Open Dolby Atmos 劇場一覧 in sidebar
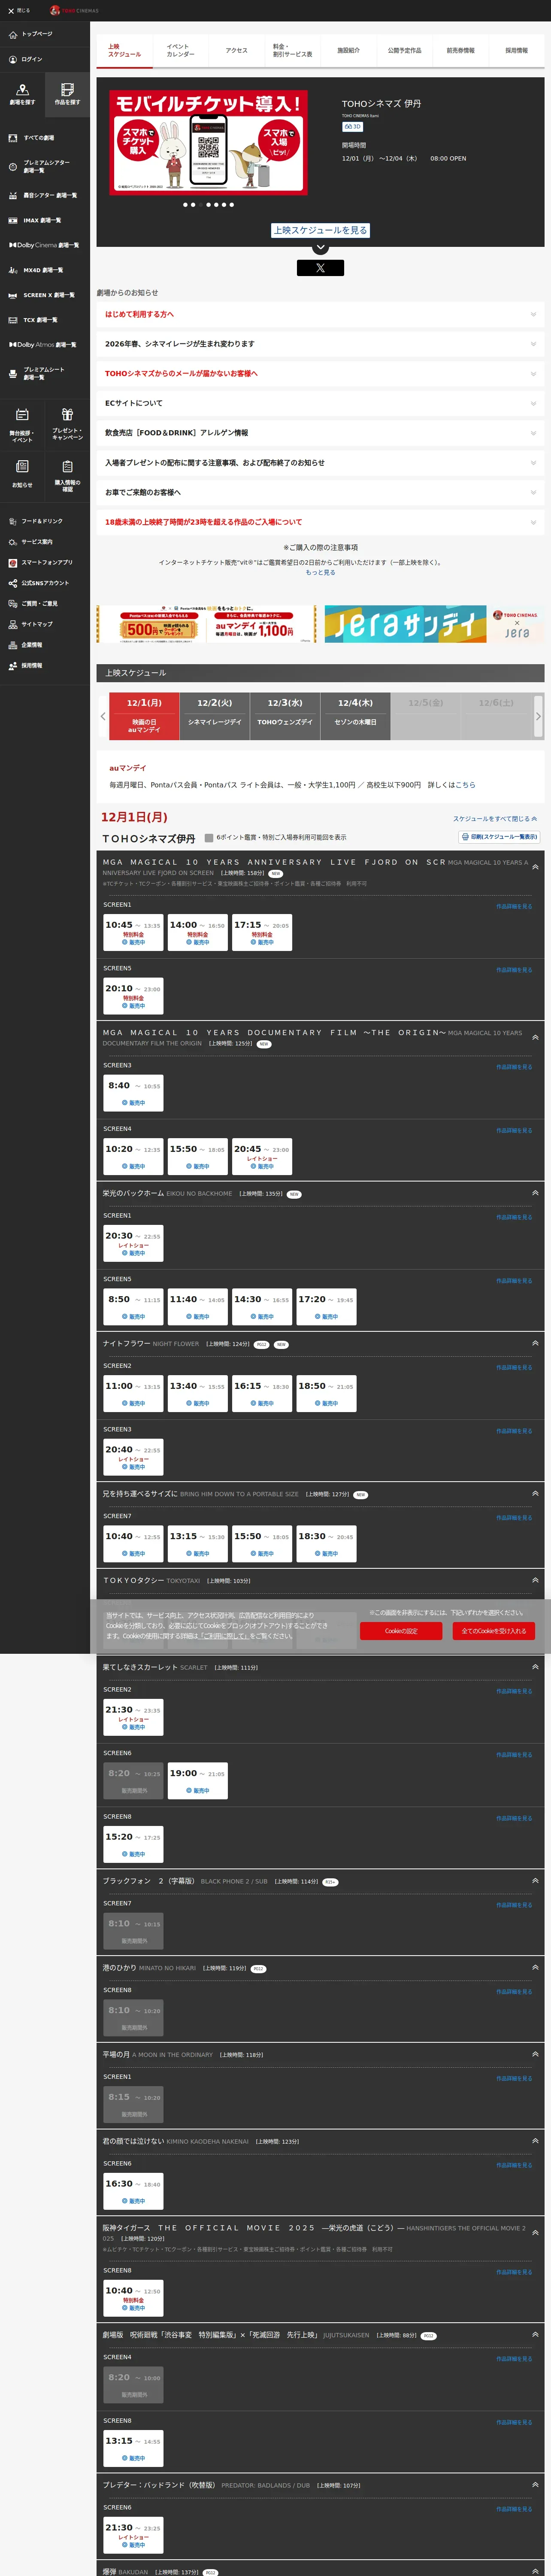The image size is (551, 2576). [44, 345]
